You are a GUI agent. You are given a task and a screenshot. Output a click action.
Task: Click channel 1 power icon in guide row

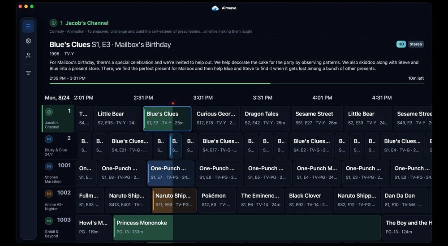pyautogui.click(x=49, y=112)
